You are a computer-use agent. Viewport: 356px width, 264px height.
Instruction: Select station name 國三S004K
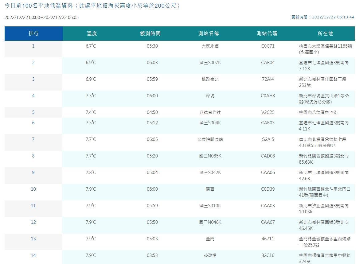pos(210,123)
